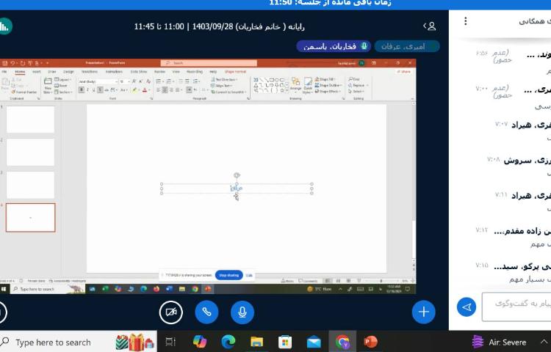Click Replace in PowerPoint Editing group
Screen dimensions: 551x352
(x=359, y=85)
